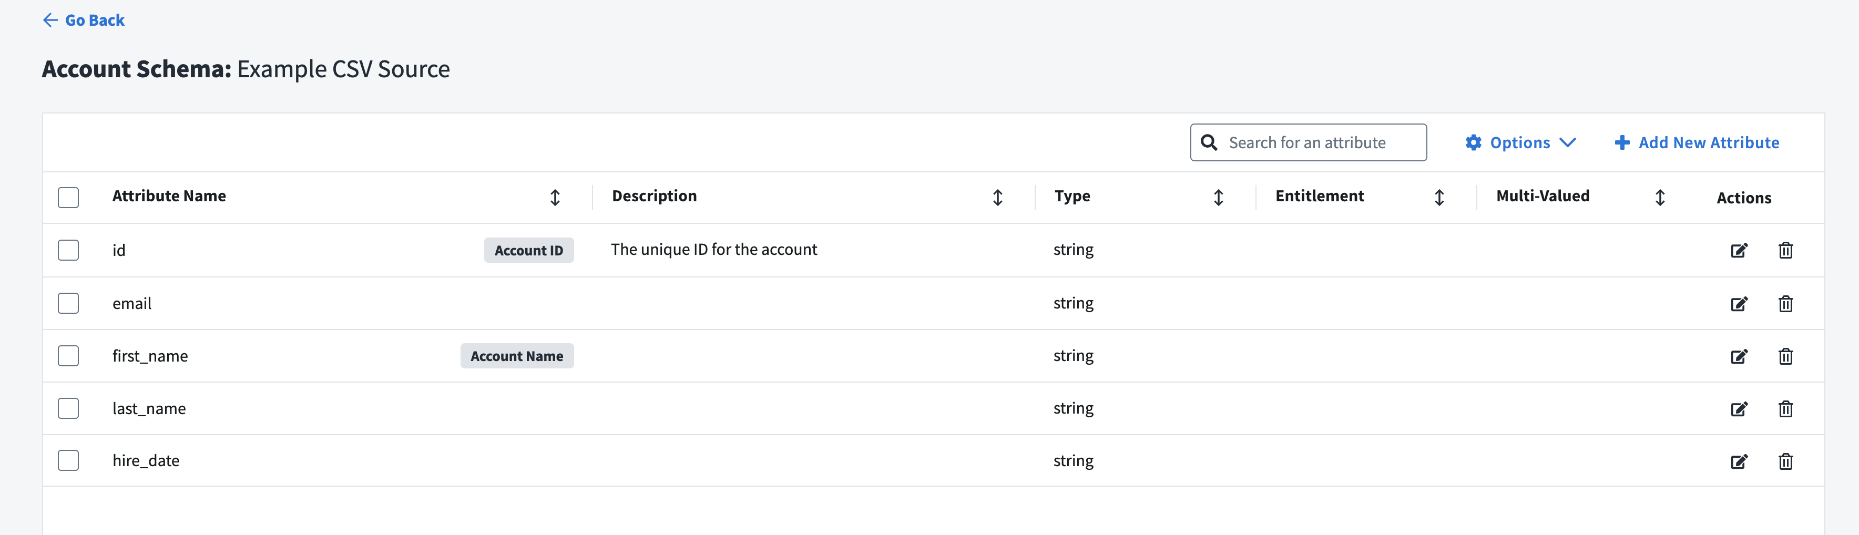
Task: Select the hire_date row checkbox
Action: [68, 460]
